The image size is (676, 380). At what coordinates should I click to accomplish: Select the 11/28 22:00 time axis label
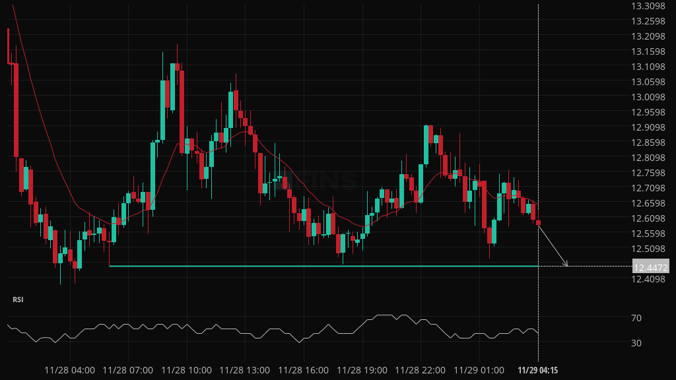[x=419, y=370]
